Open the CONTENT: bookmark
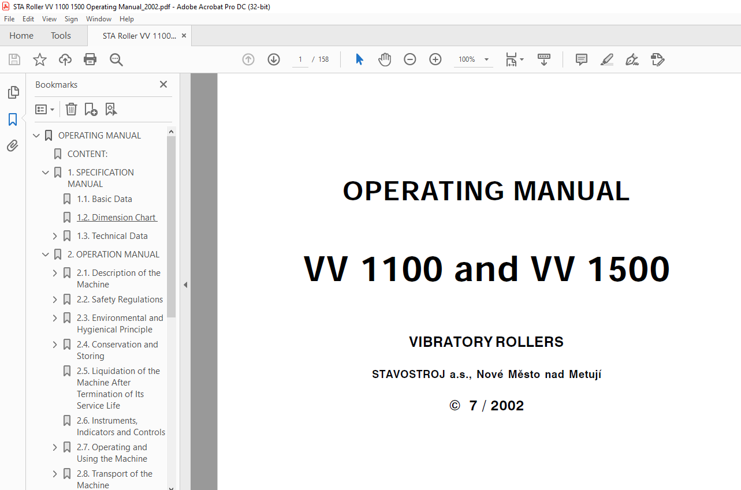The image size is (741, 490). coord(88,154)
